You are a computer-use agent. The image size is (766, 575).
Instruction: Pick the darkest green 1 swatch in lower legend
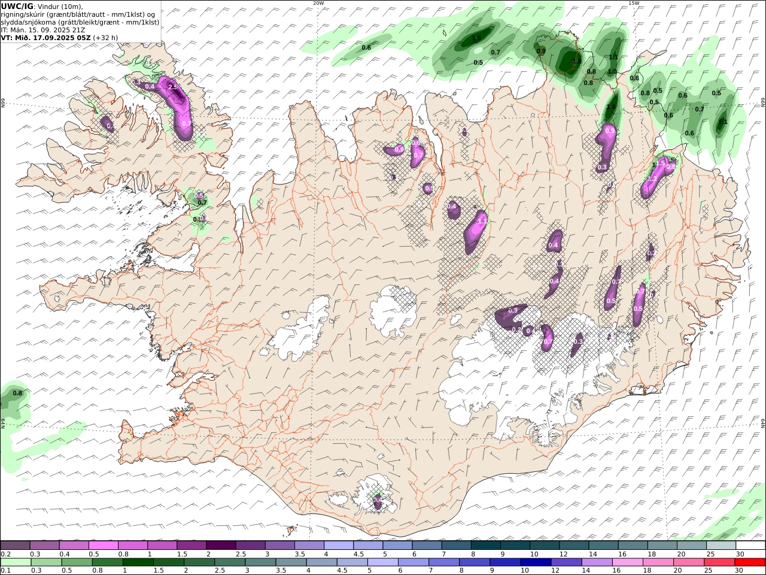click(138, 562)
